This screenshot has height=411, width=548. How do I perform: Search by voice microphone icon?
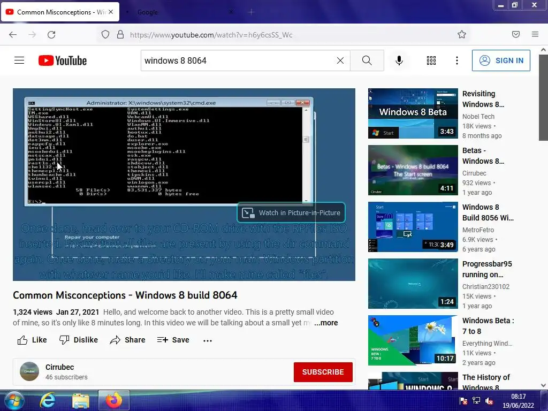tap(399, 60)
